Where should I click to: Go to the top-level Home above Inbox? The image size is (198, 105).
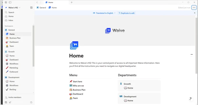pyautogui.click(x=11, y=16)
